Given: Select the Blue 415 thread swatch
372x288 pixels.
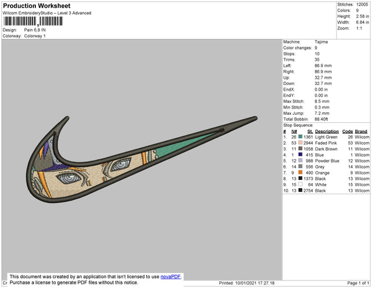Looking at the screenshot, I should pos(300,155).
